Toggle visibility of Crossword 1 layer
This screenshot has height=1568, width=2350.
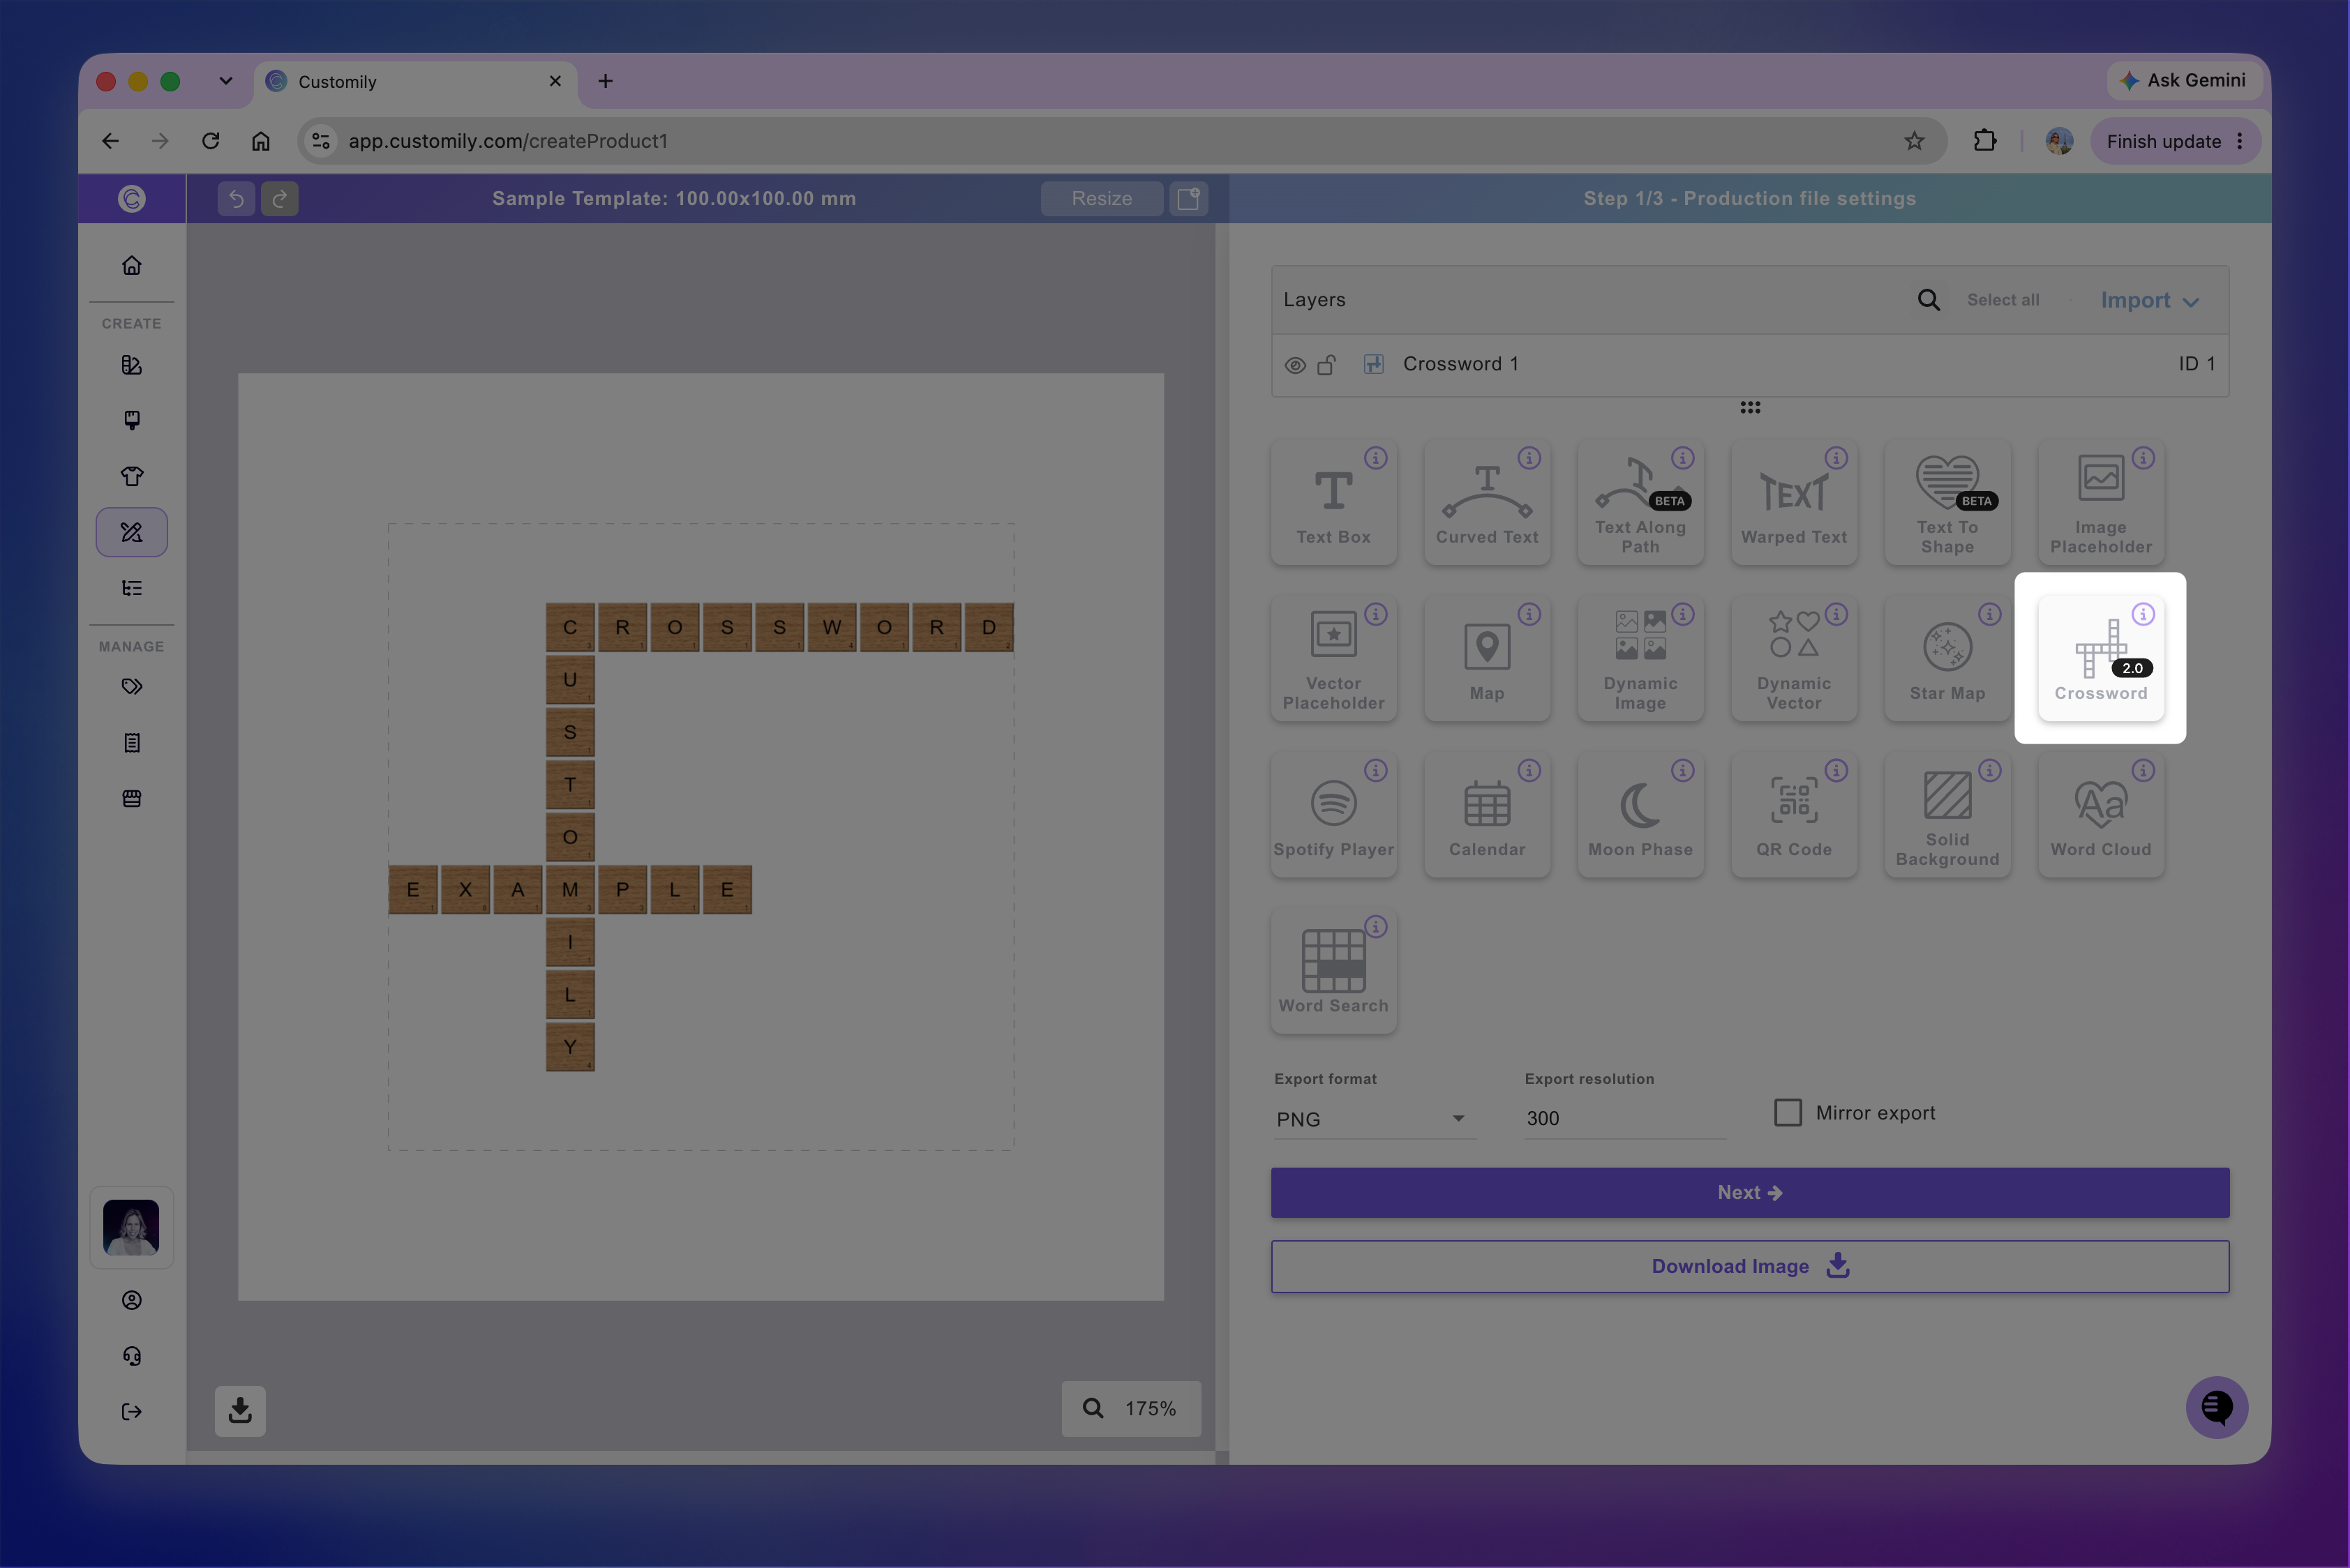tap(1294, 365)
